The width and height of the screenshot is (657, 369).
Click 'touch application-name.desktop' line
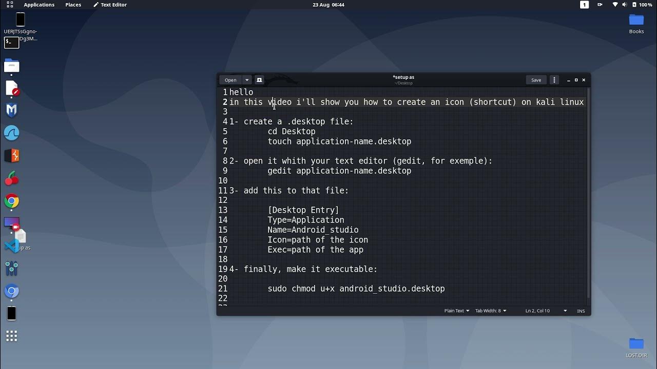339,141
